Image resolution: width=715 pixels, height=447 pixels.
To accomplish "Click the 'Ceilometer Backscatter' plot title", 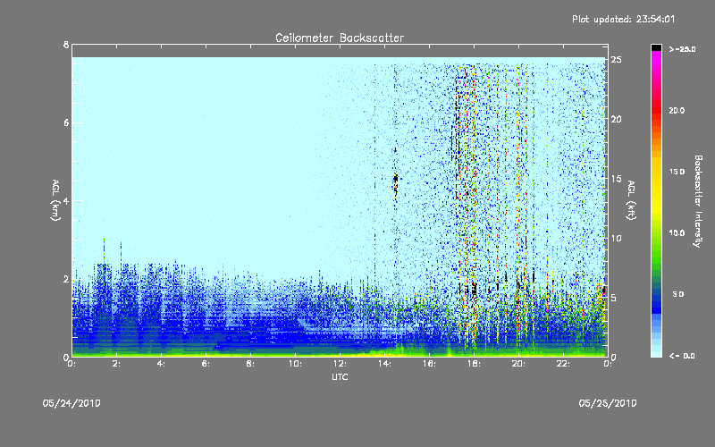I will pyautogui.click(x=340, y=38).
